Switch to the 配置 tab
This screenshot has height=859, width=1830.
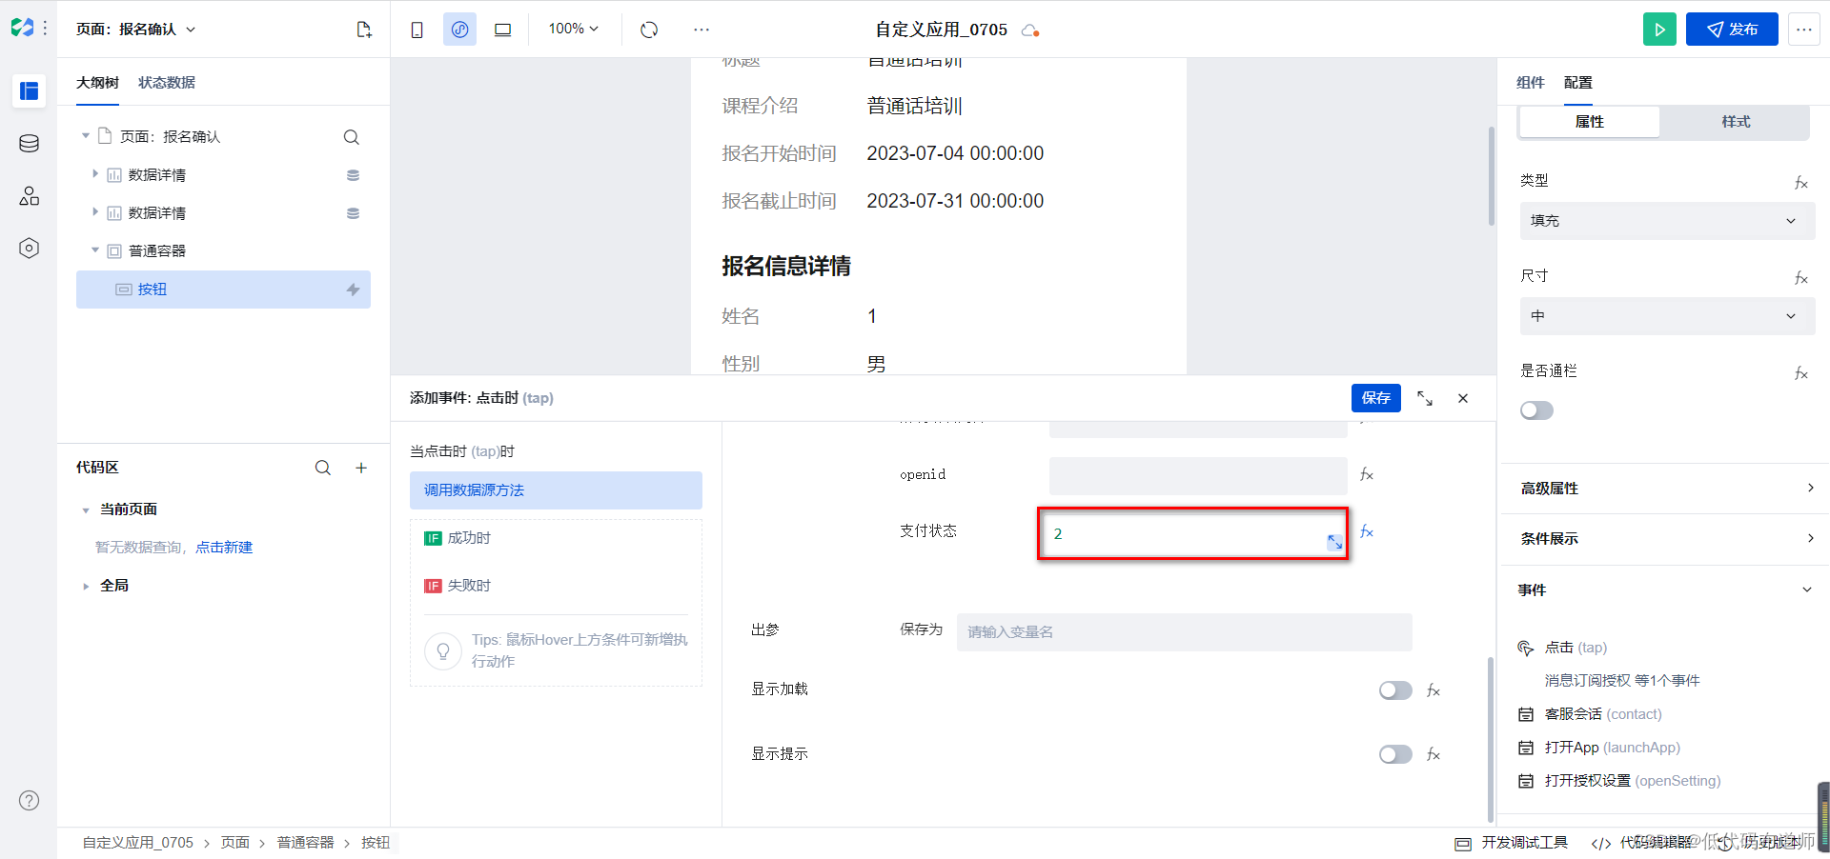[1578, 83]
